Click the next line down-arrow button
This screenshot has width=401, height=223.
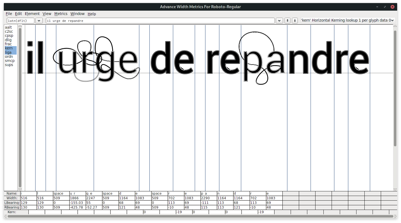[x=295, y=20]
